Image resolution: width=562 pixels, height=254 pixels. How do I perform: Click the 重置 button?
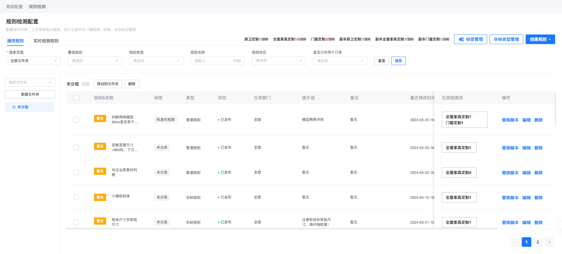click(x=382, y=61)
